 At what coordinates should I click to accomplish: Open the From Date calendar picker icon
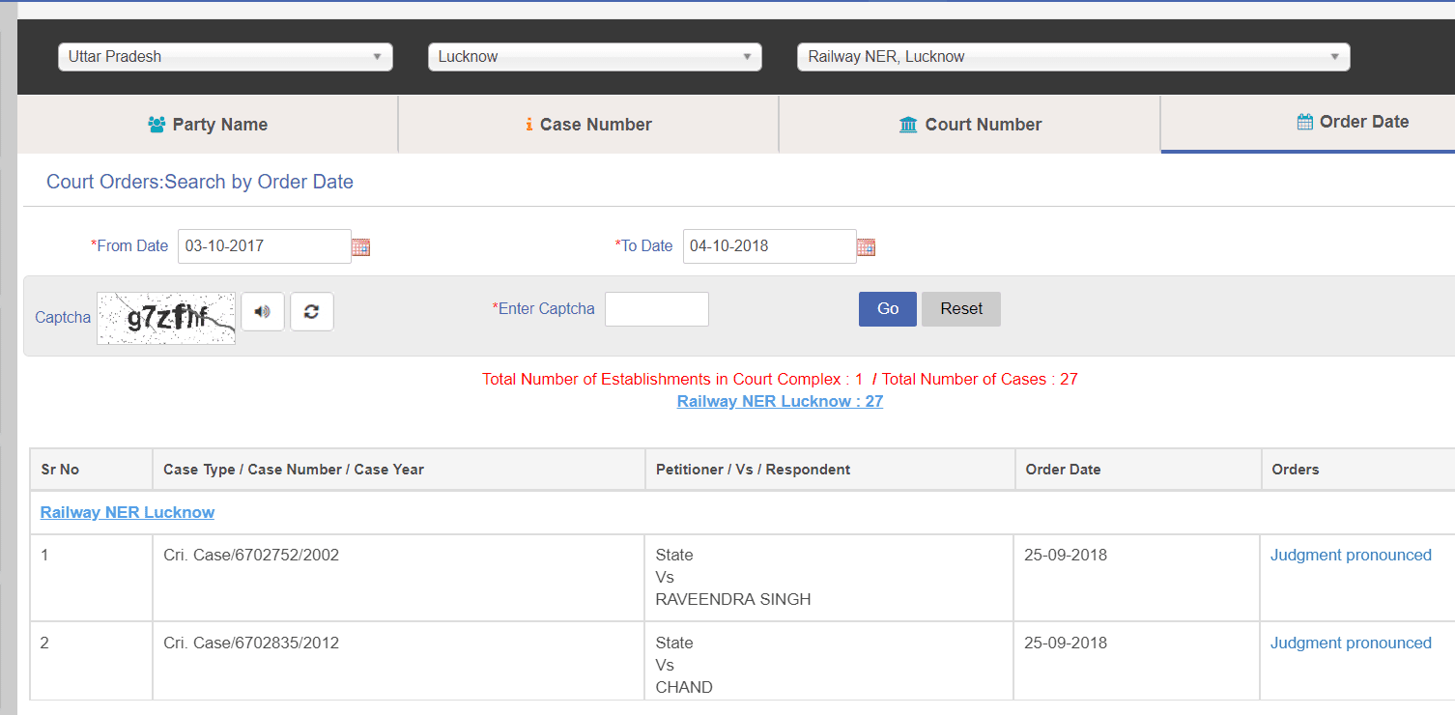click(x=360, y=247)
